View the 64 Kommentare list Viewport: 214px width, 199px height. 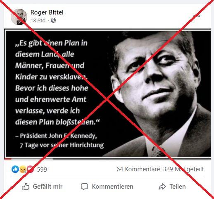click(138, 169)
